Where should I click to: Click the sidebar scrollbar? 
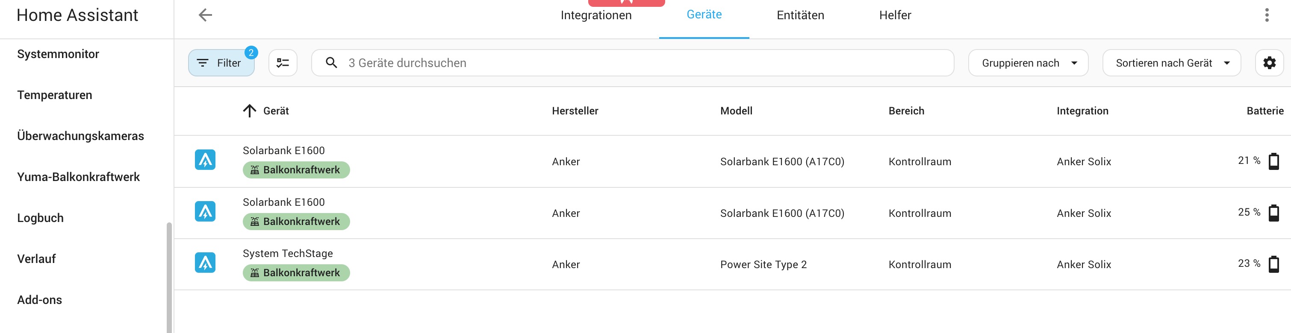169,278
